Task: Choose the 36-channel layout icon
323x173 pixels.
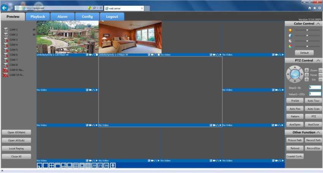Action: pyautogui.click(x=106, y=165)
